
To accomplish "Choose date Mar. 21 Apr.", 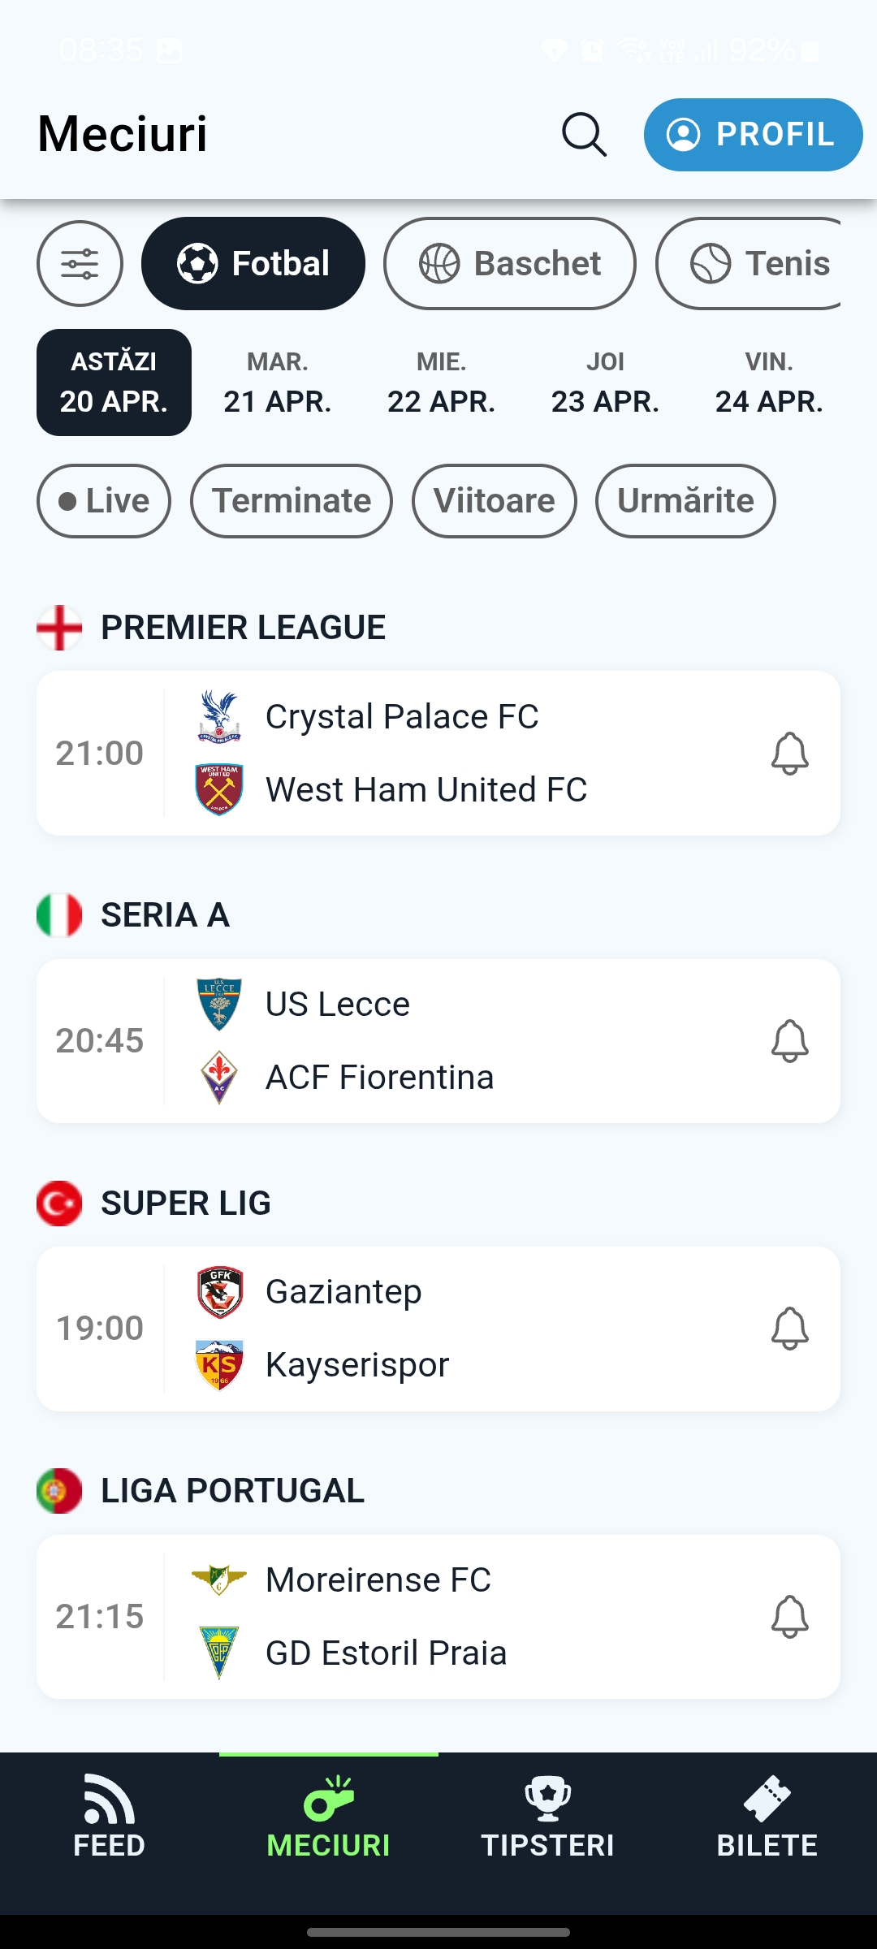I will 278,382.
